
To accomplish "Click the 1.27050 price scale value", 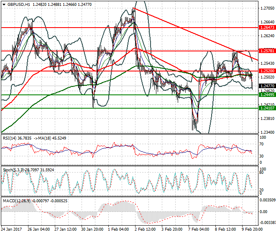I will [267, 8].
